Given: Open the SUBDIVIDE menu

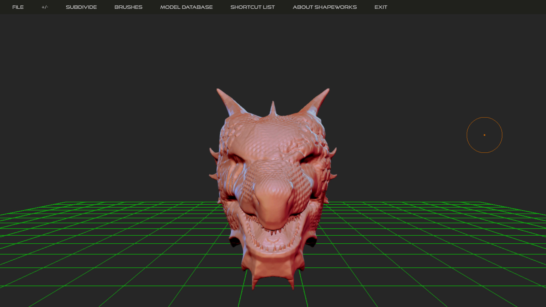Looking at the screenshot, I should (x=81, y=7).
